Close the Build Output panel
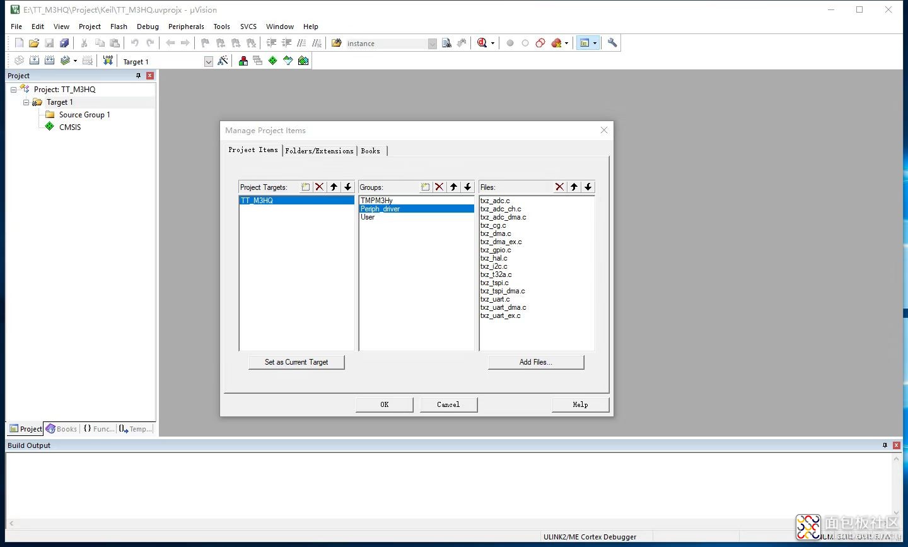908x547 pixels. point(896,445)
